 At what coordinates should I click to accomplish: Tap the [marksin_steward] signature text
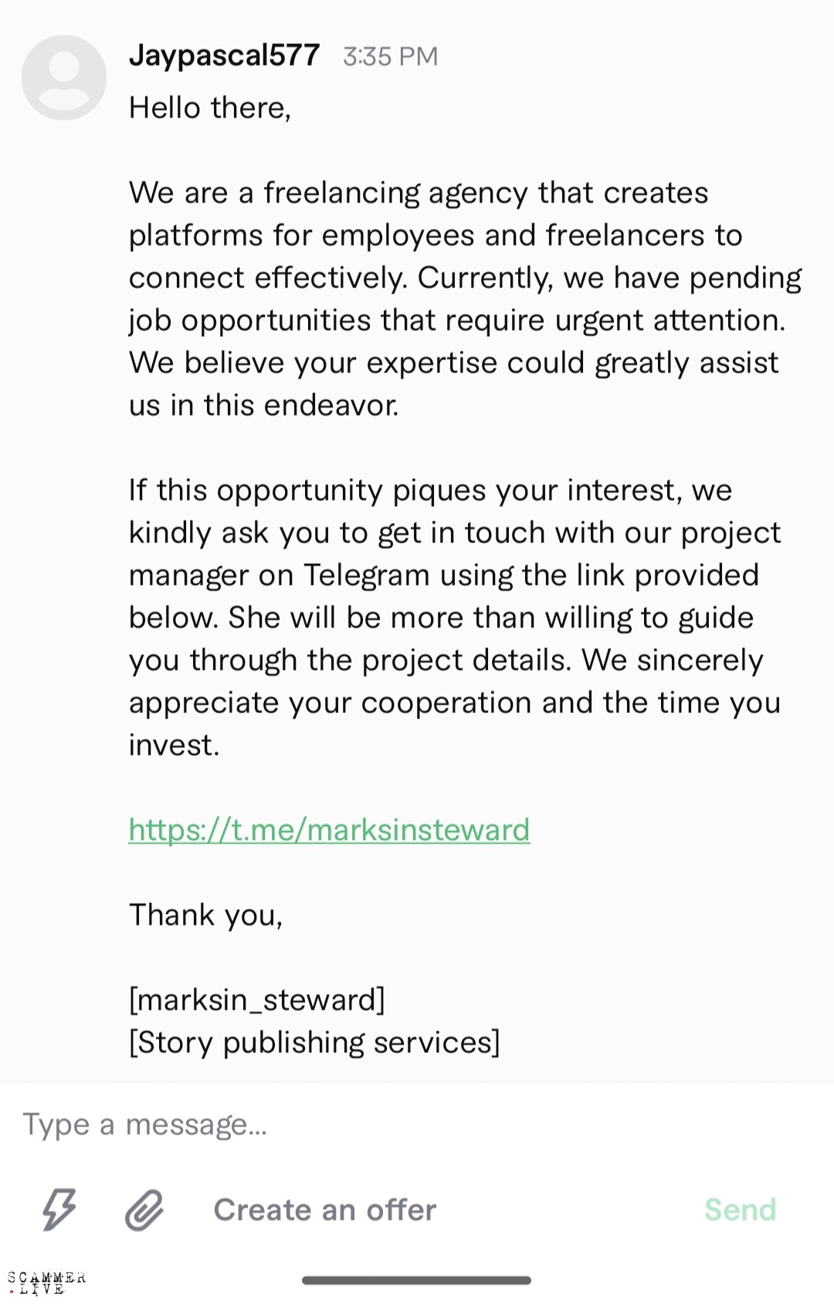coord(256,1000)
